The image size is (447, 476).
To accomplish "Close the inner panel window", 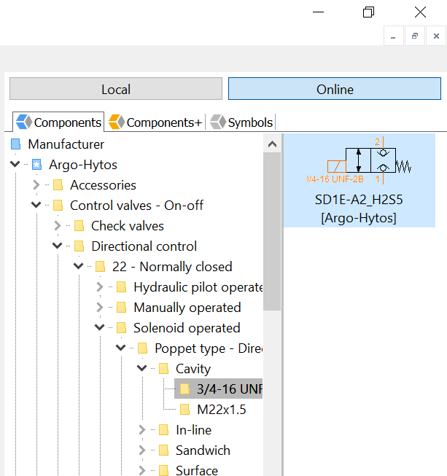I will tap(436, 36).
